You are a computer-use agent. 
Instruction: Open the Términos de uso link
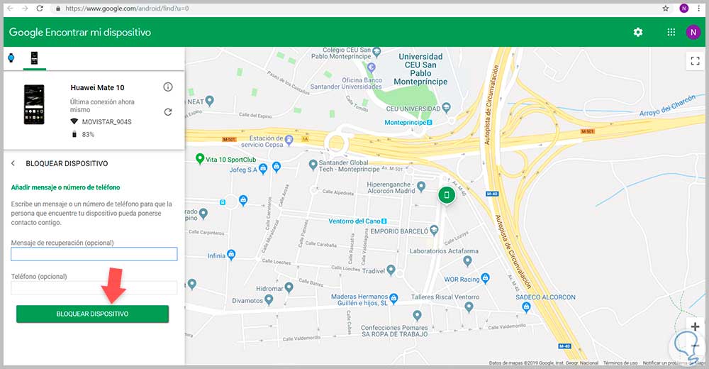coord(620,363)
